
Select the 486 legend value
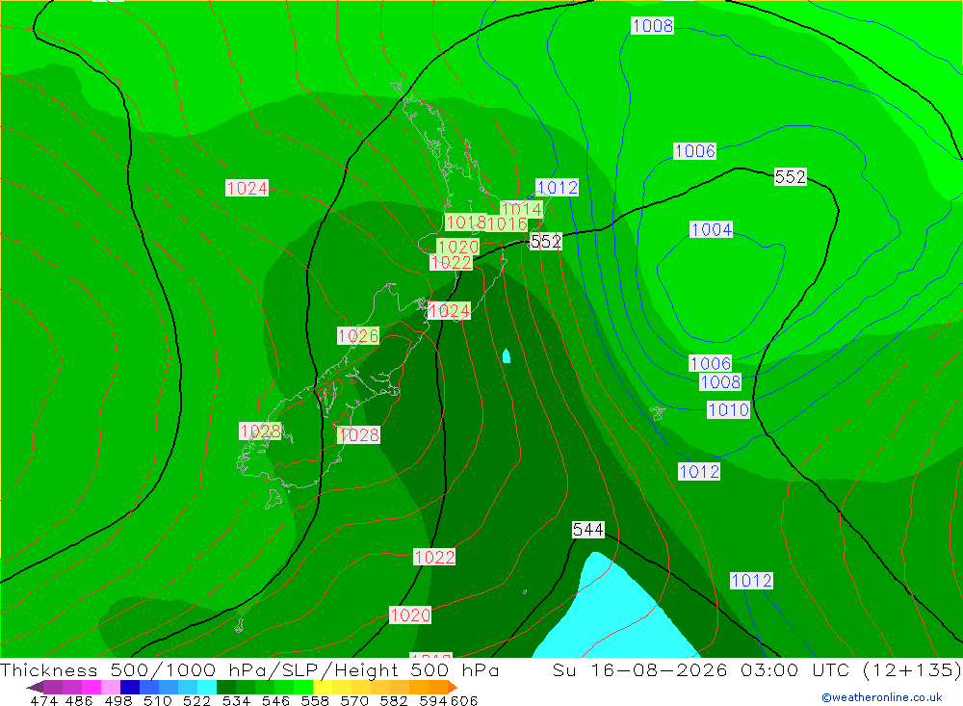(x=79, y=701)
